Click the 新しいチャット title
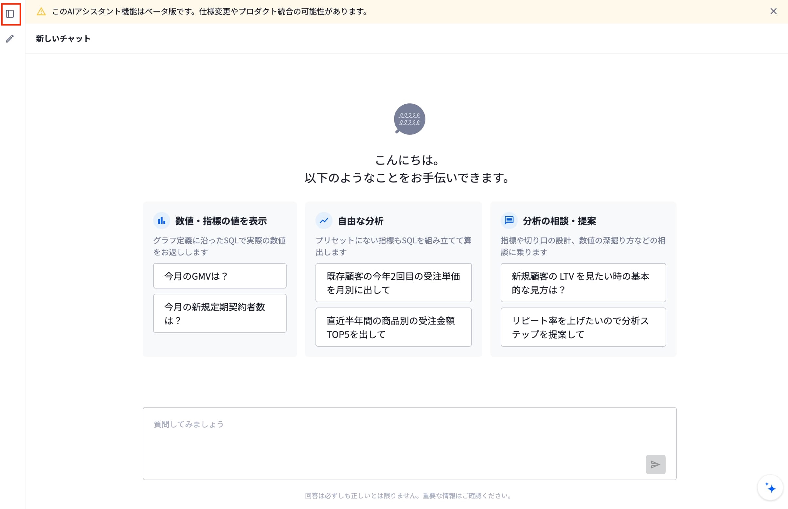Screen dimensions: 788x509 point(63,39)
